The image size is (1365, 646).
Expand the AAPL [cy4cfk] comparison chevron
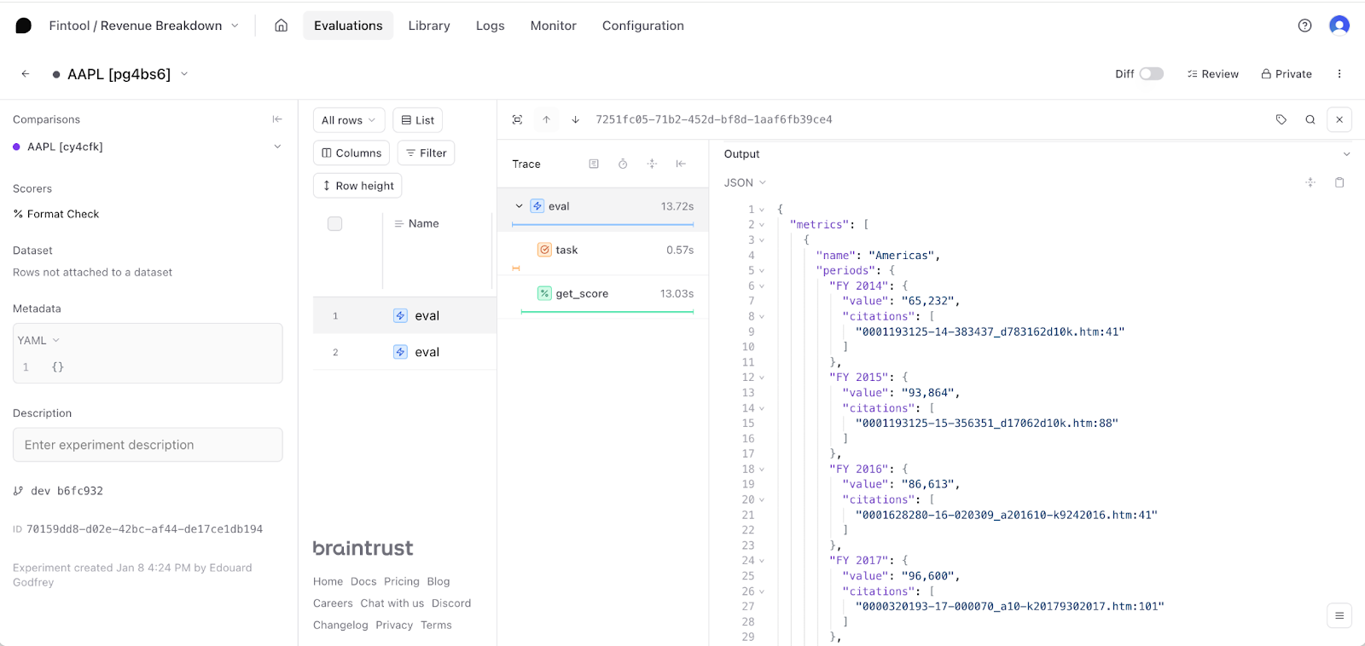[x=277, y=147]
